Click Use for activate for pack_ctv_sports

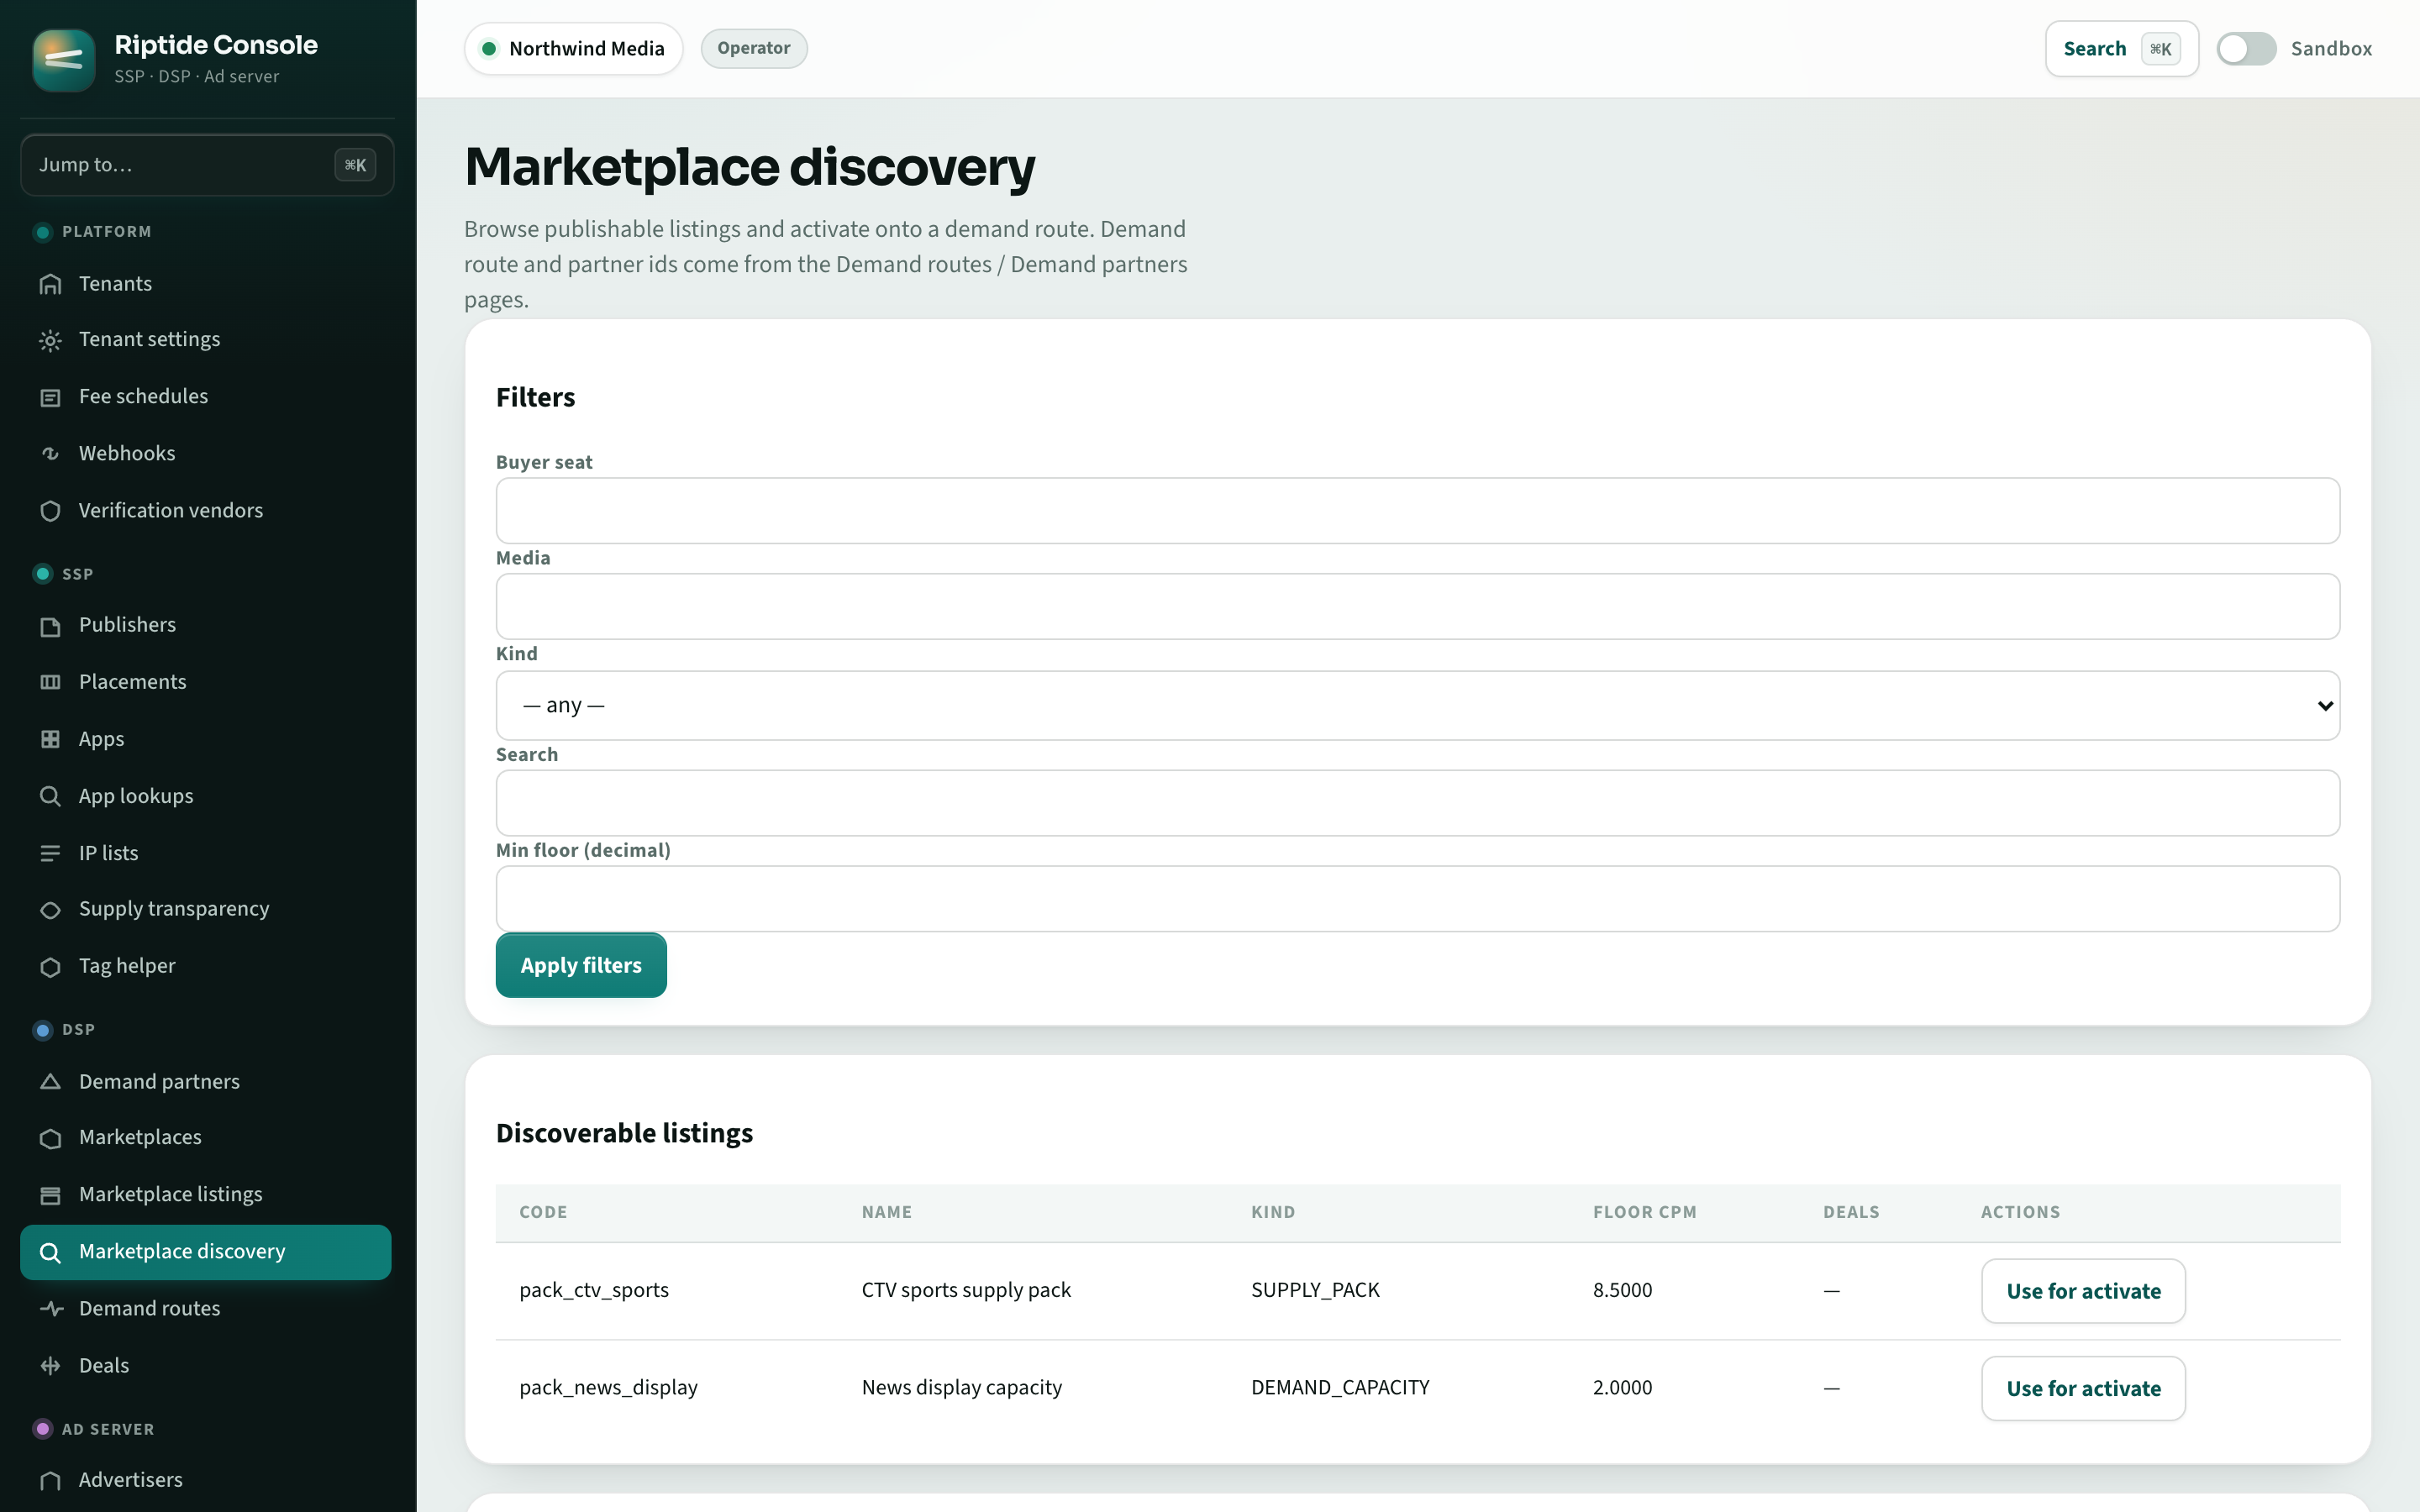tap(2083, 1291)
